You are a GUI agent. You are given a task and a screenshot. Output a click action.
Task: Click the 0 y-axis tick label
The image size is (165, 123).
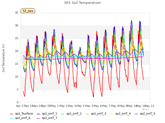[x=18, y=102]
